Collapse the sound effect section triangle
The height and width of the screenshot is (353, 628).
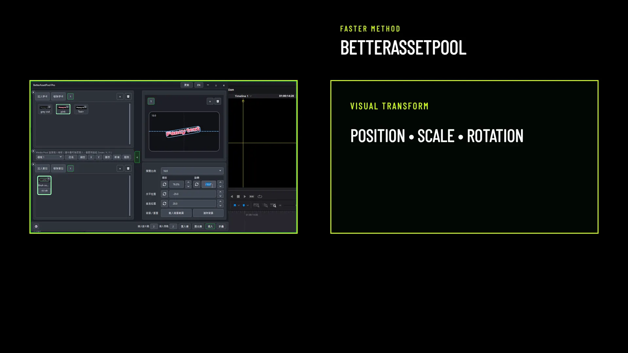coord(33,164)
